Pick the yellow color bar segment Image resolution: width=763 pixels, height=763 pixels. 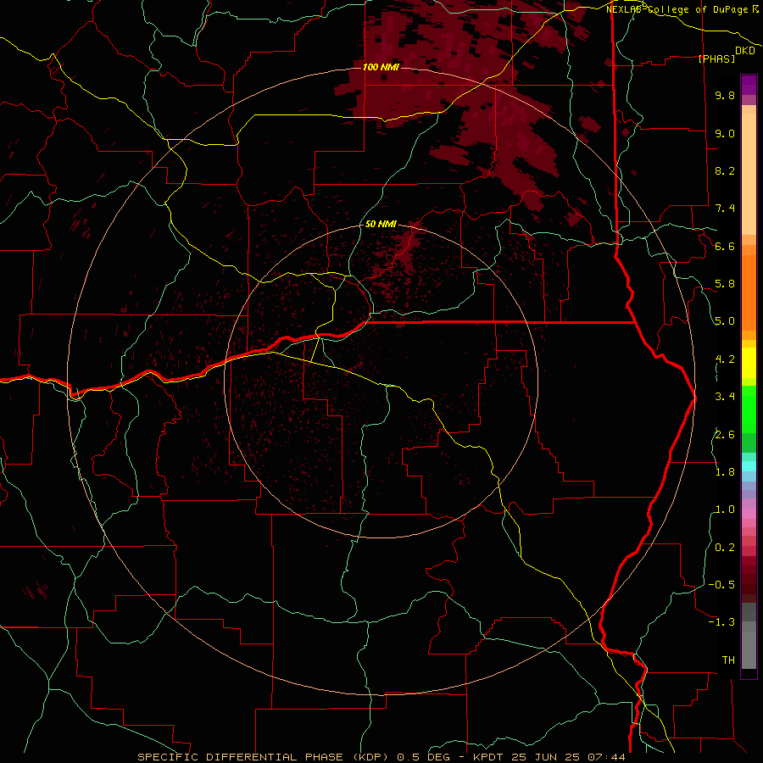pos(749,363)
